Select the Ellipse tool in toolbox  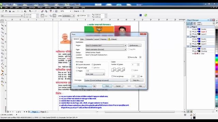tap(2, 46)
